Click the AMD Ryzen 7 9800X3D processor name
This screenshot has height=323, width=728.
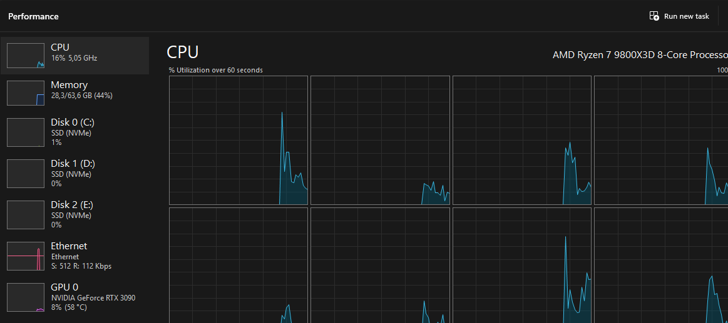[640, 55]
